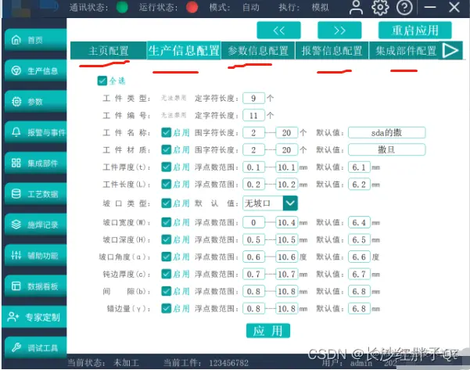Open the 参数 chip icon in sidebar

pos(16,102)
